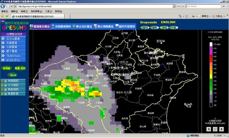This screenshot has height=138, width=229.
Task: Click the red Stop loading icon
Action: [183, 6]
